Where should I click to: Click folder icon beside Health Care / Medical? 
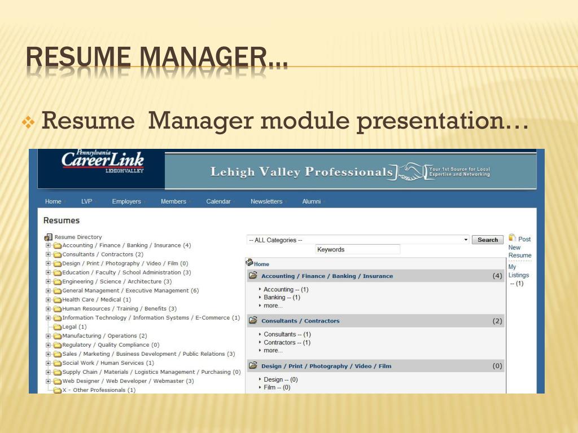tap(57, 300)
